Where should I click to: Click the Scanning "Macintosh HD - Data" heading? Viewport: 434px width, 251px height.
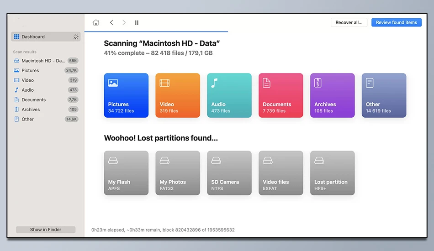pos(162,43)
